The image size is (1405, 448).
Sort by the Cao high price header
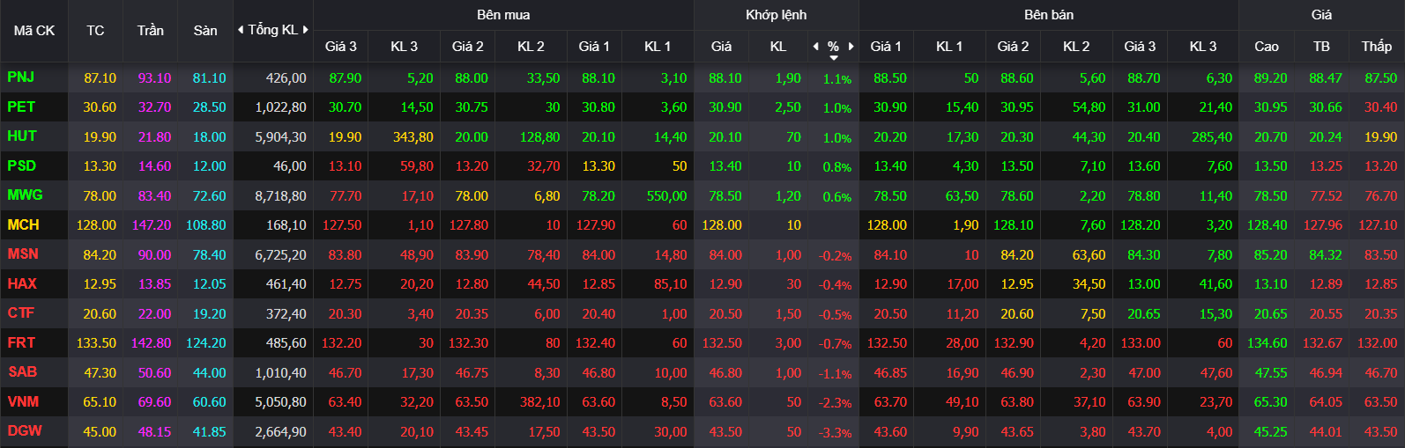click(x=1267, y=47)
